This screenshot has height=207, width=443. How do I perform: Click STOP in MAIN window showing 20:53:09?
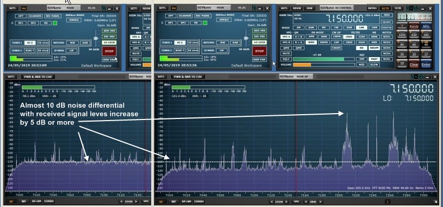[109, 51]
